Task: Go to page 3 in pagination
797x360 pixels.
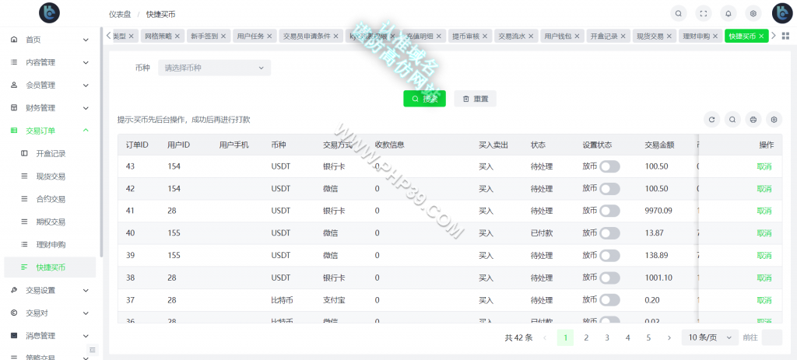Action: (x=607, y=337)
